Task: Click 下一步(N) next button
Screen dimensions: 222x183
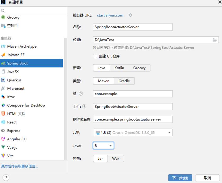Action: click(x=180, y=178)
